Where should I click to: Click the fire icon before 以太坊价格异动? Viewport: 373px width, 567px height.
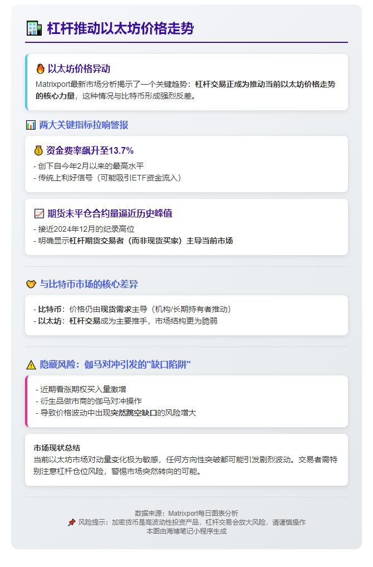pos(40,69)
